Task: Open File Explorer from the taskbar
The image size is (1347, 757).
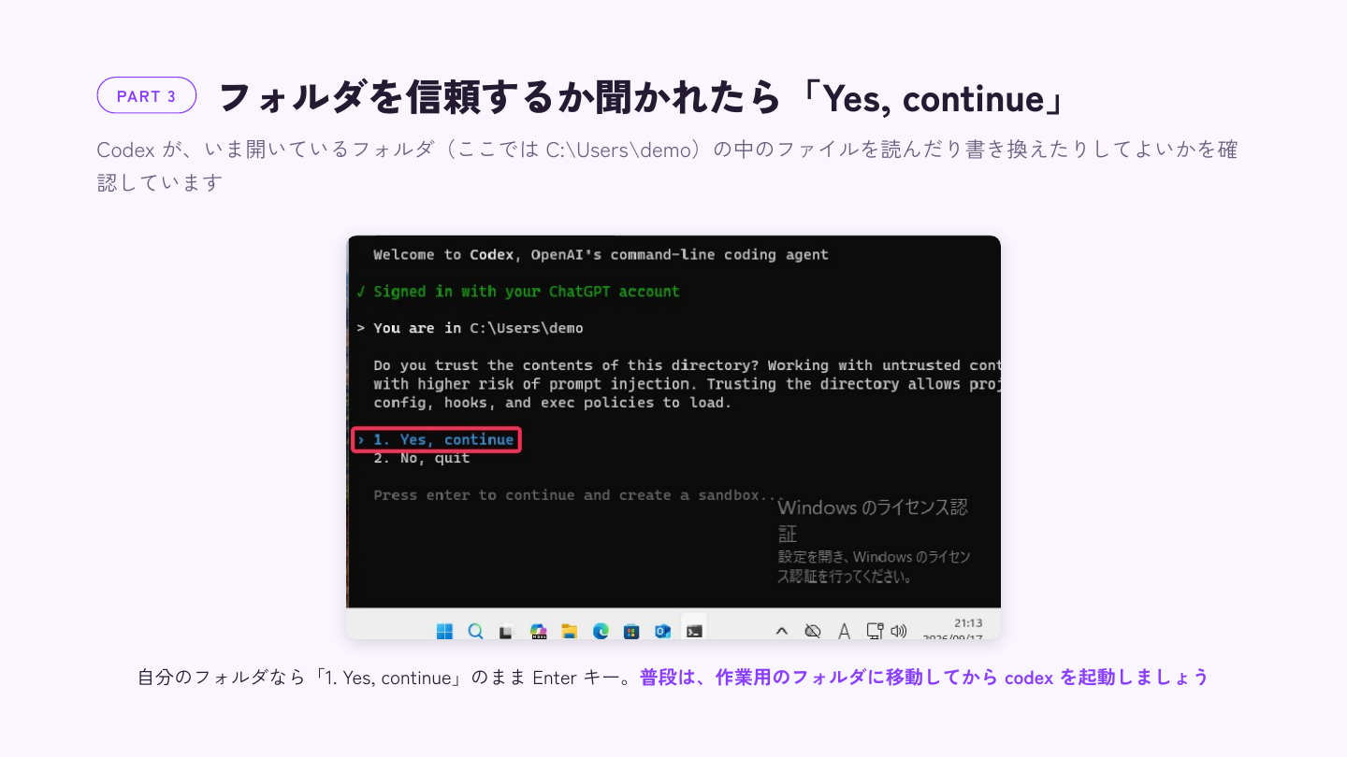Action: point(569,631)
